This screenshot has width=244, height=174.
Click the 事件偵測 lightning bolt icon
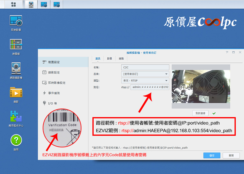(x=44, y=93)
